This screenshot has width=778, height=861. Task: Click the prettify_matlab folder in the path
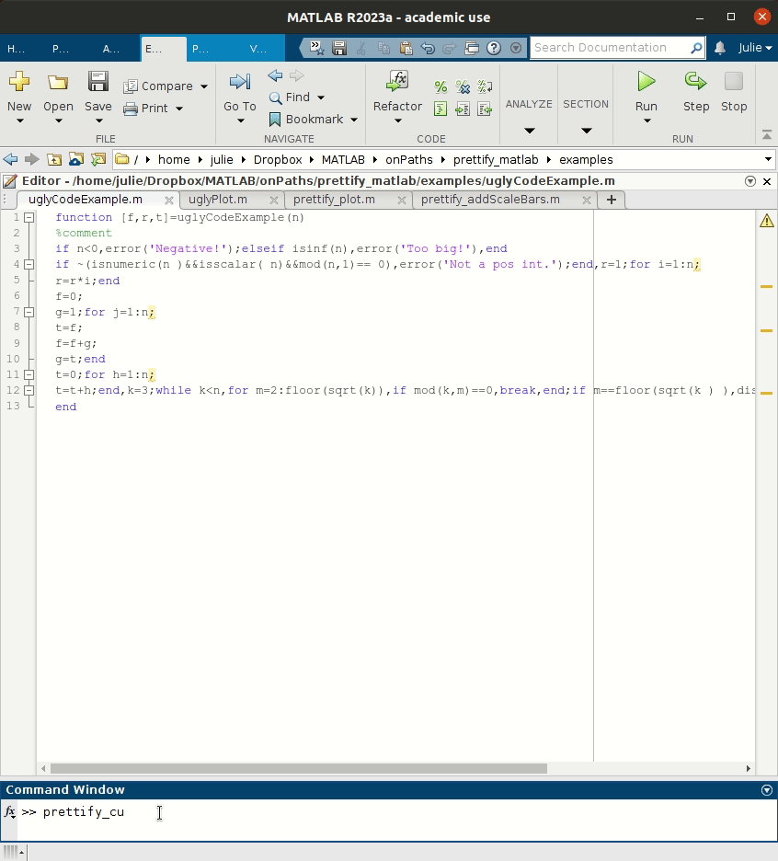coord(496,160)
